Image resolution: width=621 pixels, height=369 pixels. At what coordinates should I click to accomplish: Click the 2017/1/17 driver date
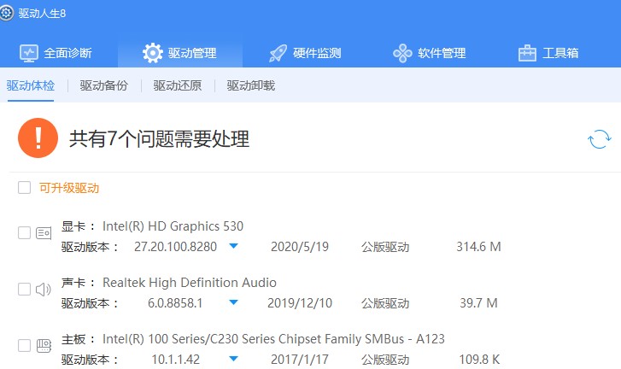(300, 360)
